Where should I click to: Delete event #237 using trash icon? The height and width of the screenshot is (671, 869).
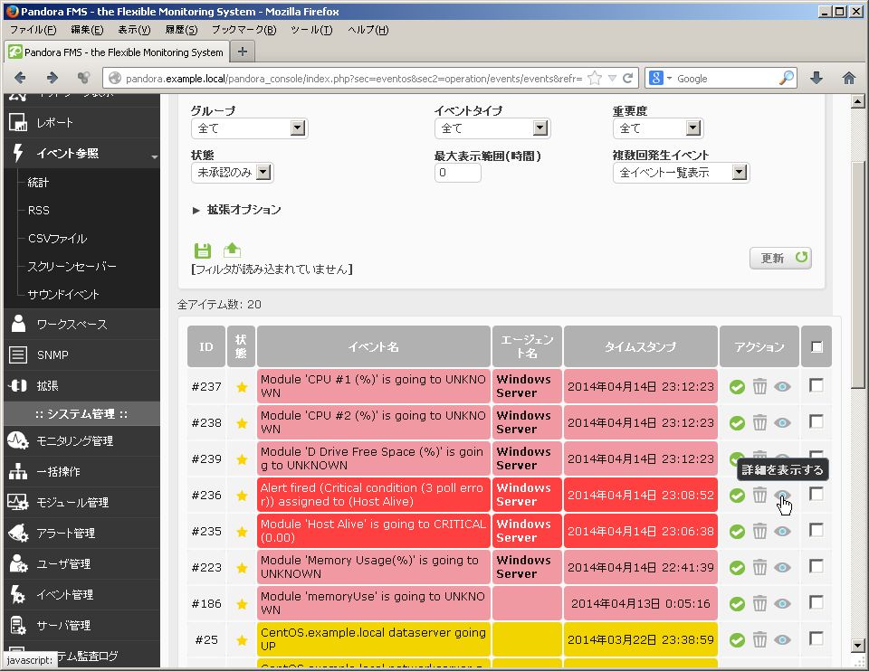coord(759,386)
